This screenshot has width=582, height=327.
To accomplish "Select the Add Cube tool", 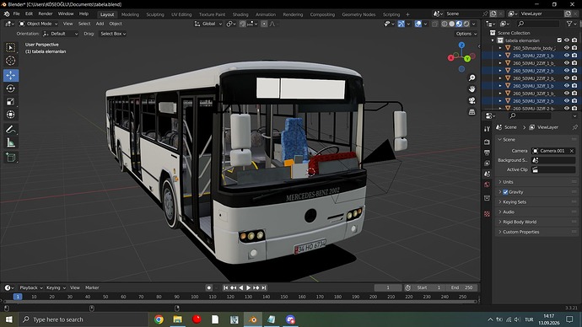I will [x=10, y=158].
